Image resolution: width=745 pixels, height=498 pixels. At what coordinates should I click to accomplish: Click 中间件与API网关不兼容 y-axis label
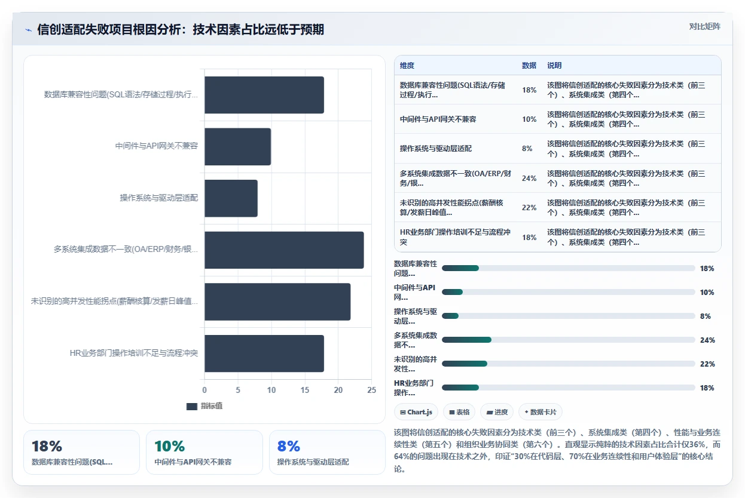click(x=157, y=146)
